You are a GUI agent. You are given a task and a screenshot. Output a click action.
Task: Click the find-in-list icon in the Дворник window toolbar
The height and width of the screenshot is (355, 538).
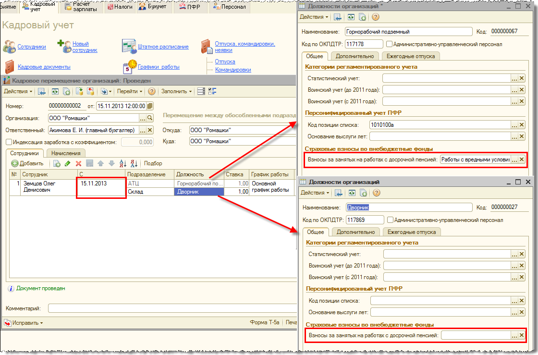(x=339, y=193)
